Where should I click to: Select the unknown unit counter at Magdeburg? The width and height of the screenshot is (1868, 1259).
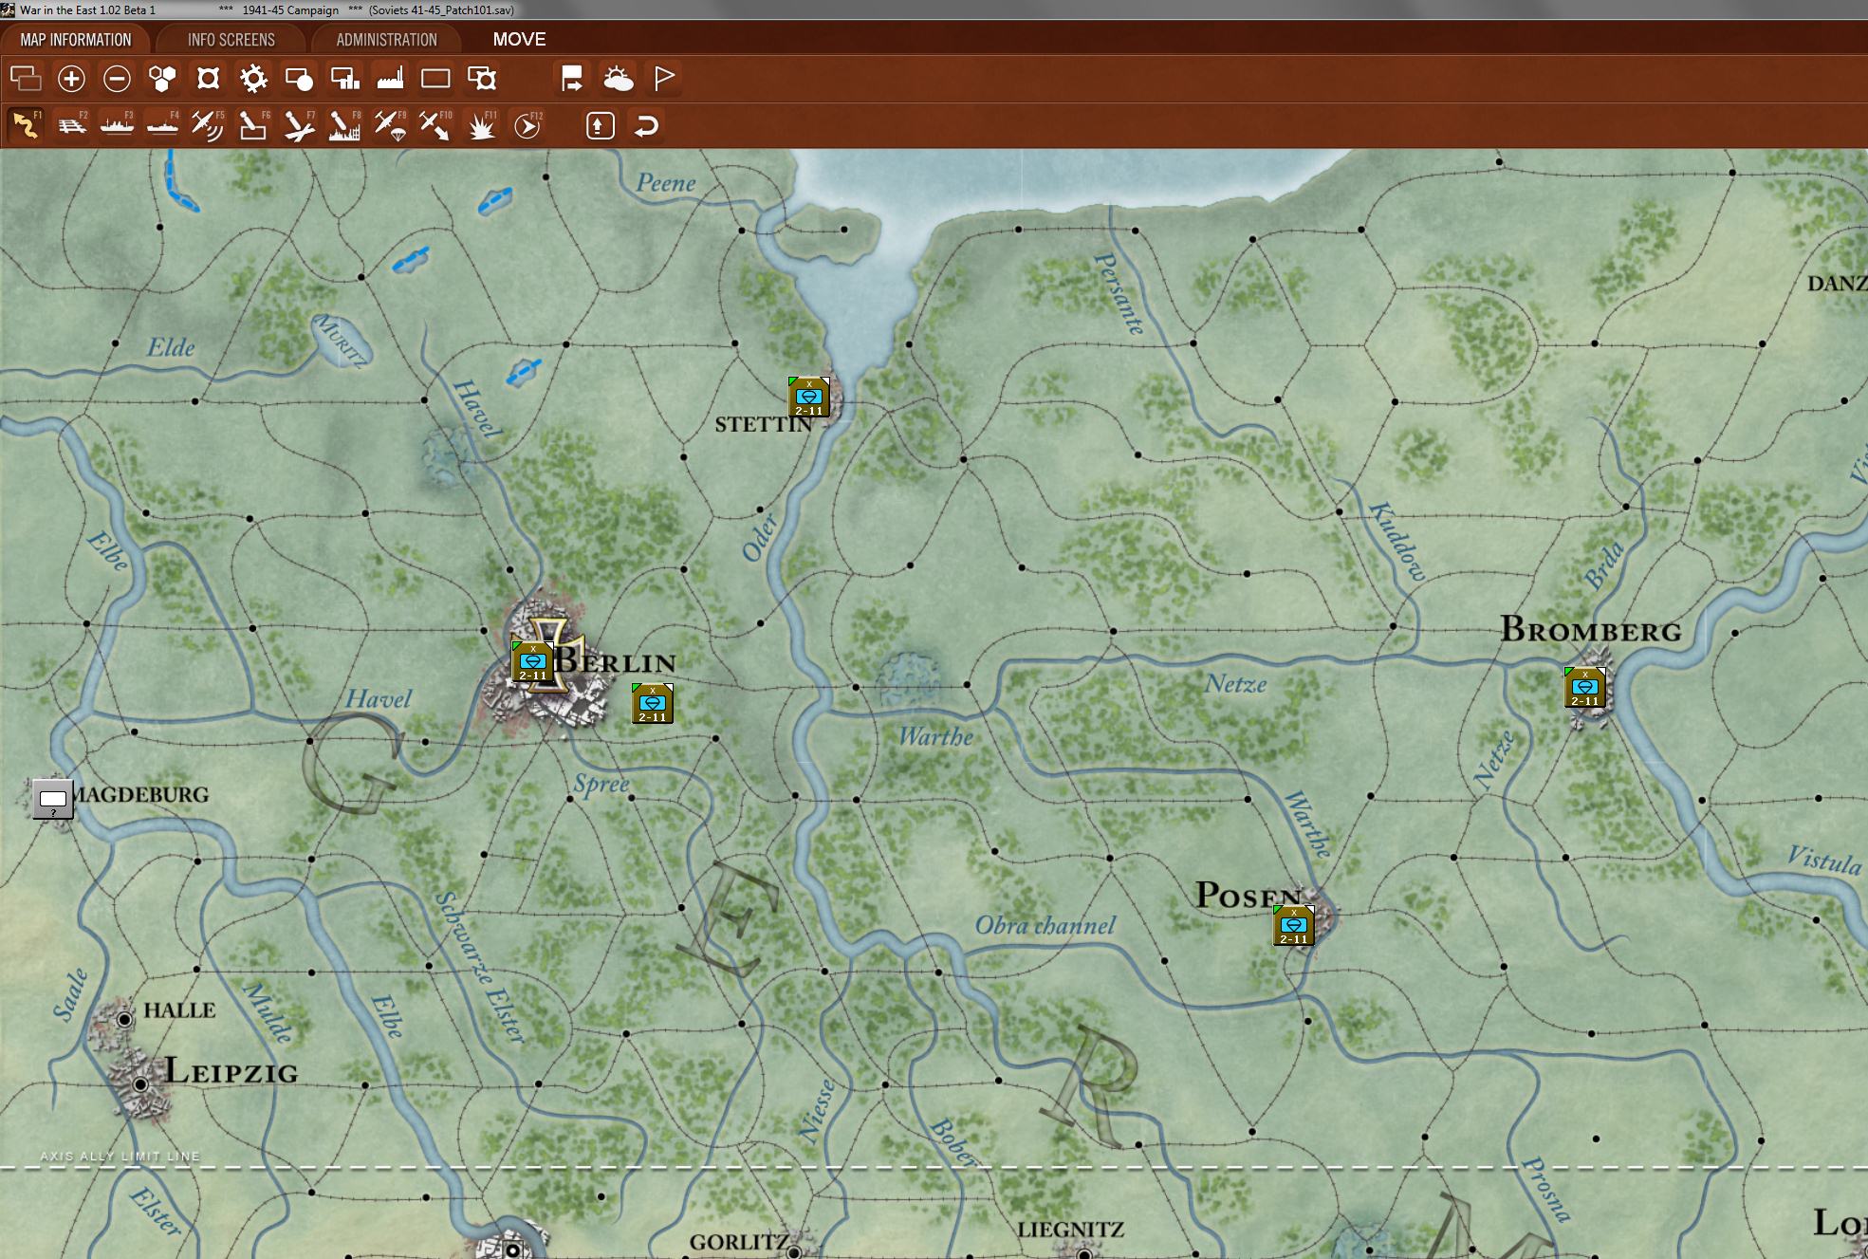tap(53, 799)
